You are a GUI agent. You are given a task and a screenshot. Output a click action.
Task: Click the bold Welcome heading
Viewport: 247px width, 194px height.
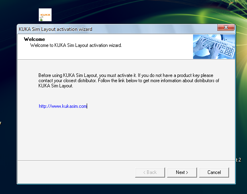click(34, 39)
